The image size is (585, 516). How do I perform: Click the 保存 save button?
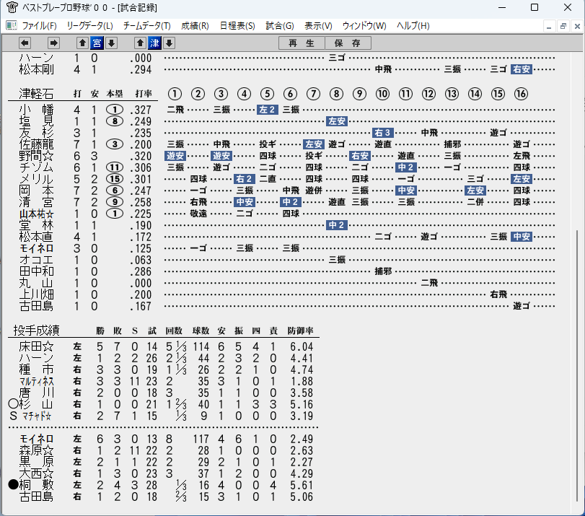pos(348,43)
